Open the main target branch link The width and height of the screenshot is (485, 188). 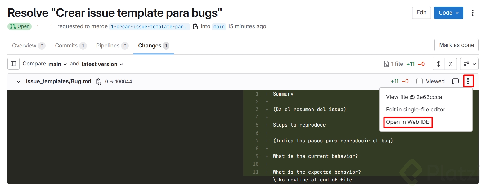(x=219, y=26)
